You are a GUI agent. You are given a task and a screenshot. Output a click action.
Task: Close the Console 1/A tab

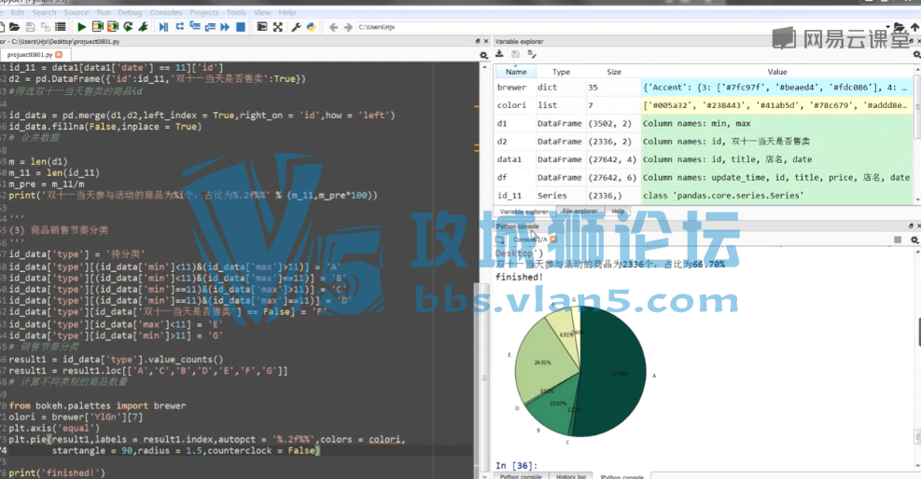click(x=552, y=239)
